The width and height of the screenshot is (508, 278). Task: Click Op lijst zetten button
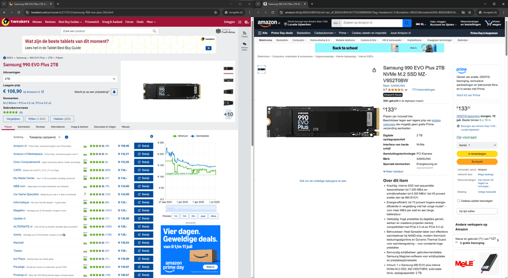point(477,211)
